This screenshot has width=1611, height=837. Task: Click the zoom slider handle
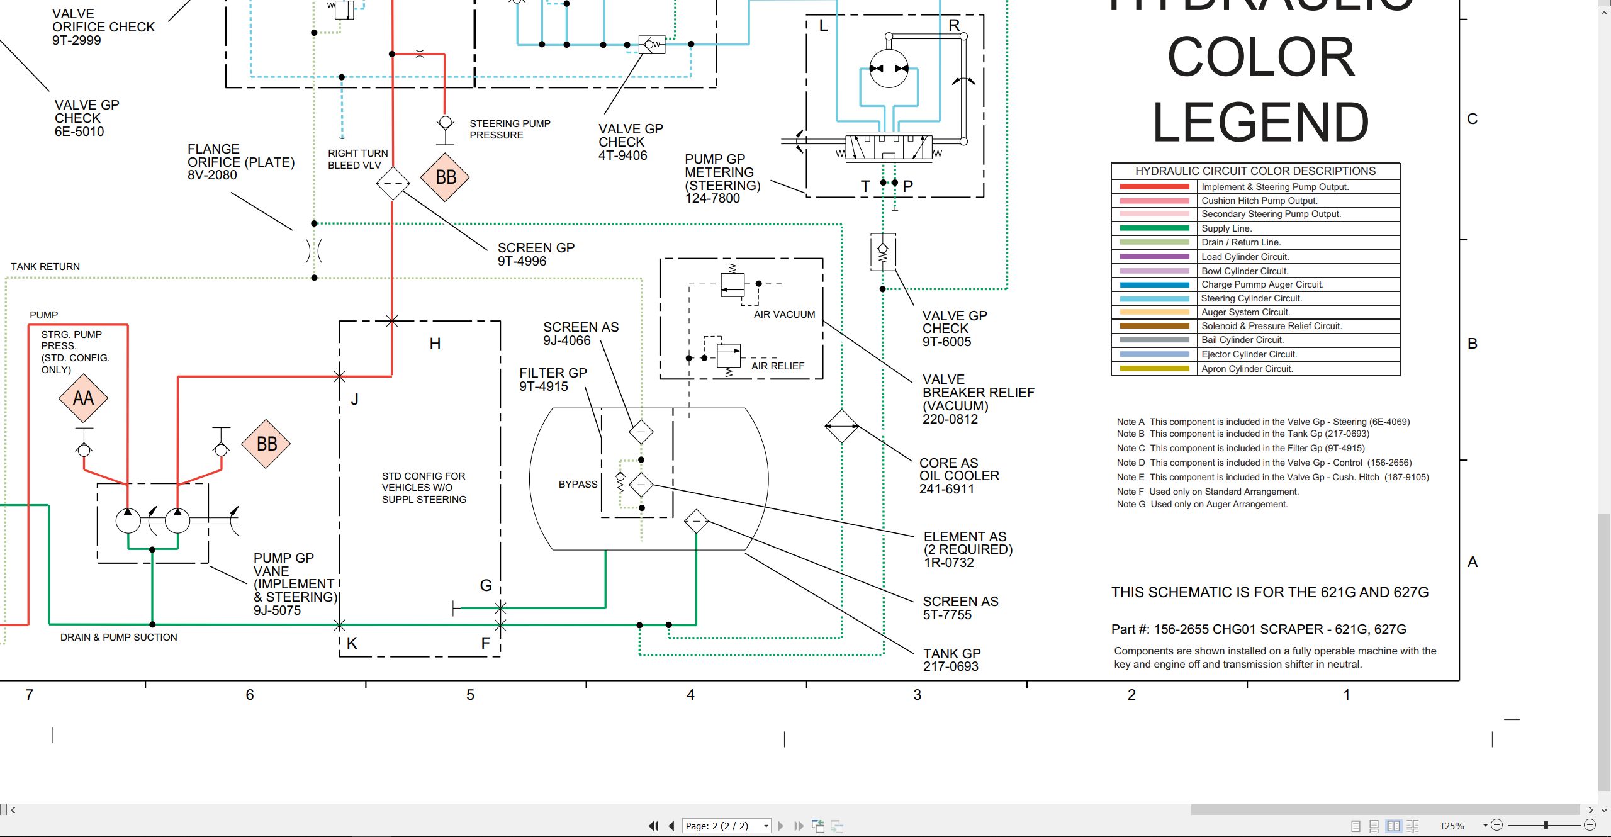click(1546, 825)
